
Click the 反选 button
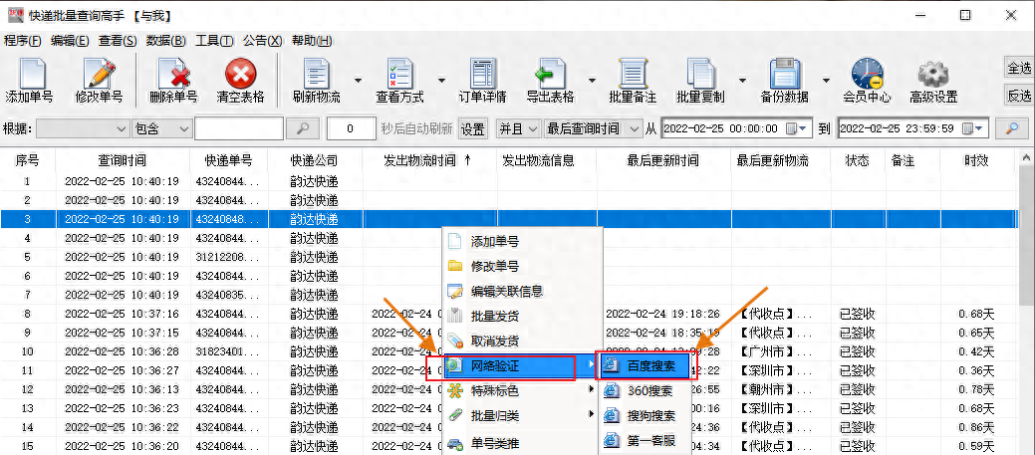[1019, 96]
